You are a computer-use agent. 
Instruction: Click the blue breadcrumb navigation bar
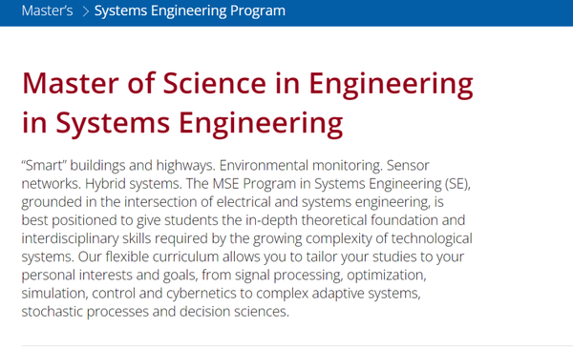click(x=286, y=12)
